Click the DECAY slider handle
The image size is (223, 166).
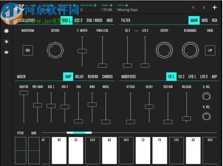(149, 107)
